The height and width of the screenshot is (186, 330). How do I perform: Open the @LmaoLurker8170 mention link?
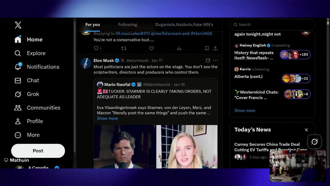click(133, 34)
